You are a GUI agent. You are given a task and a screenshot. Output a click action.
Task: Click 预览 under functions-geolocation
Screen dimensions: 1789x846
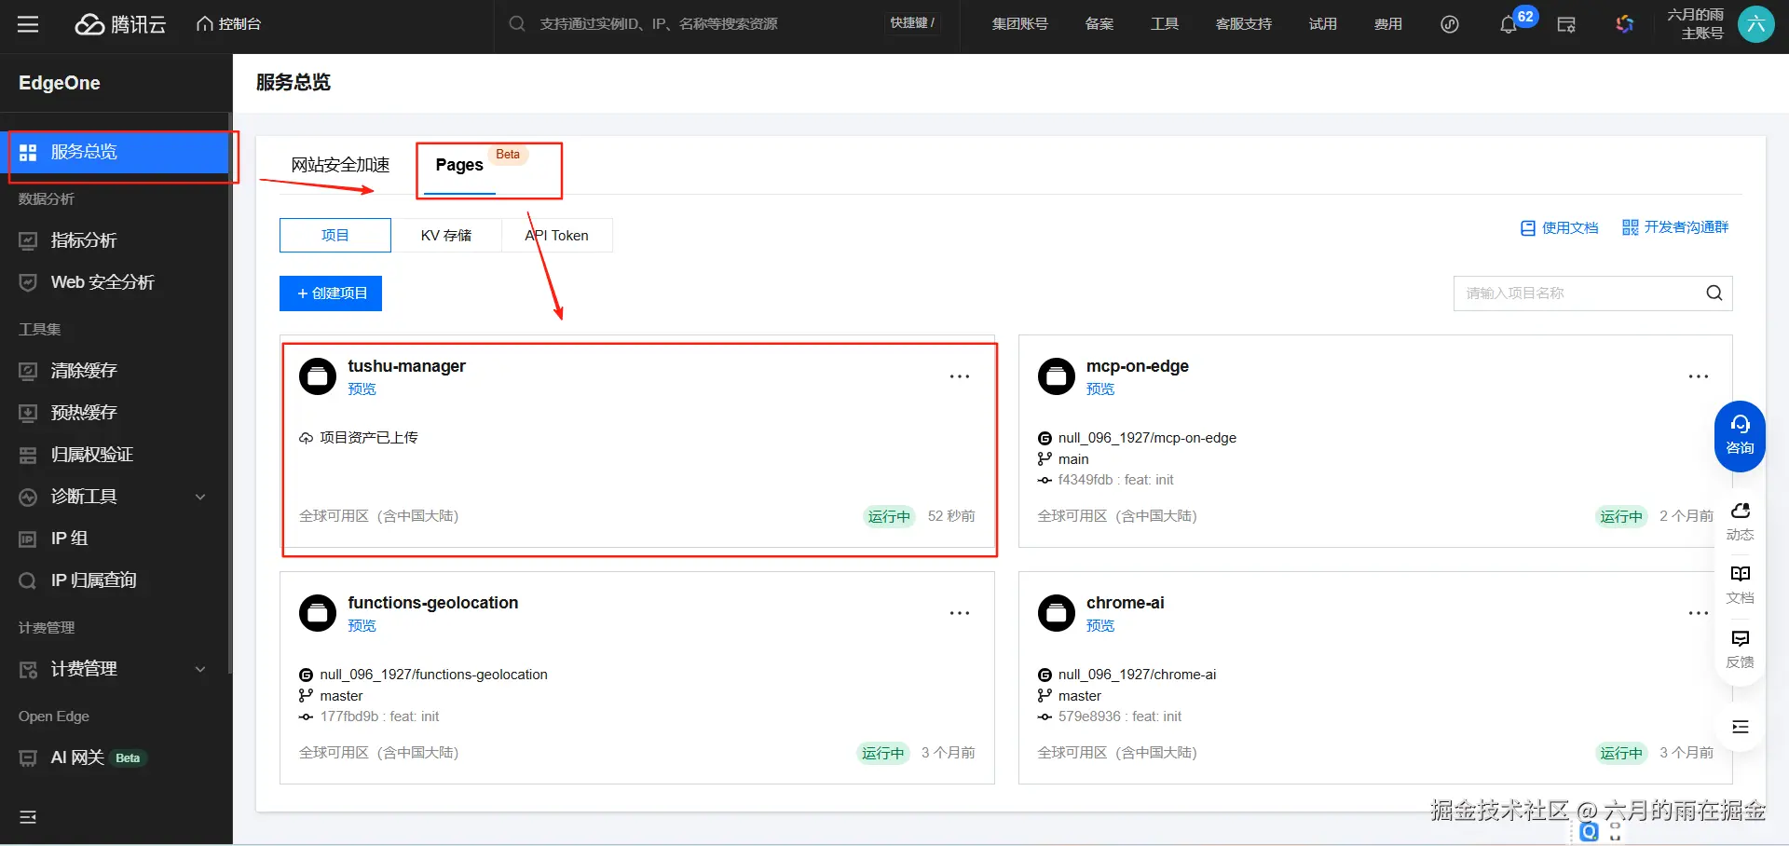[362, 626]
